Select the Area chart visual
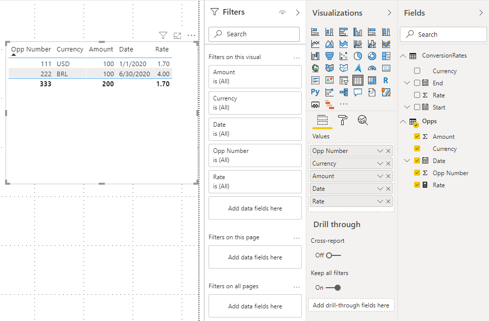Viewport: 489px width, 321px height. click(x=330, y=44)
